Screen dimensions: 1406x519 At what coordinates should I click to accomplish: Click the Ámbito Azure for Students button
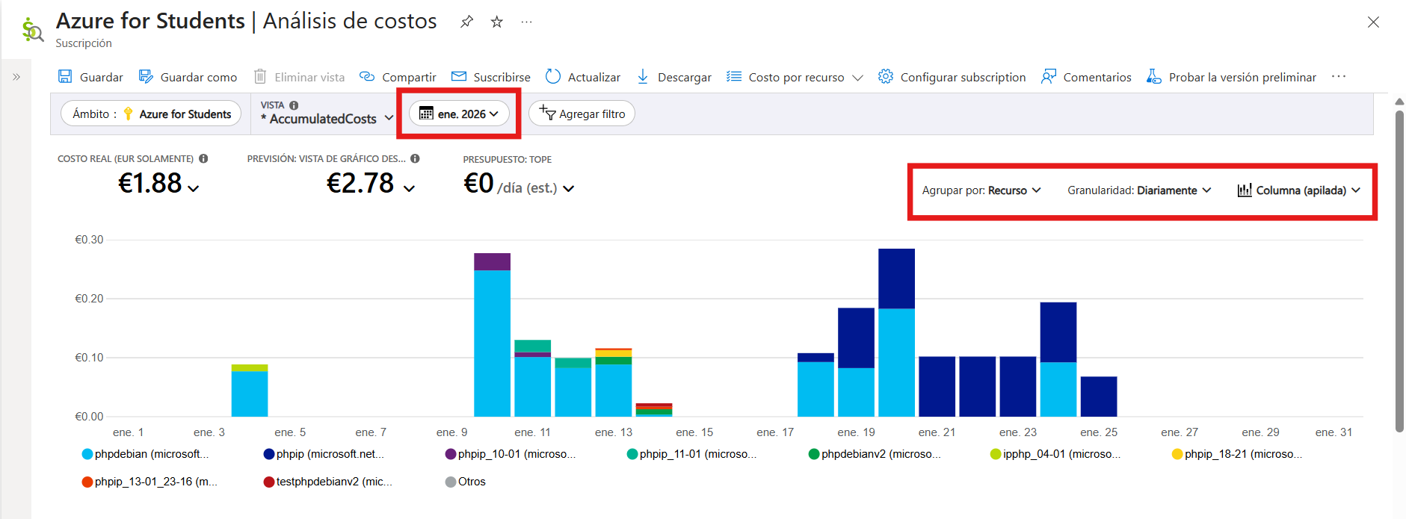point(151,114)
